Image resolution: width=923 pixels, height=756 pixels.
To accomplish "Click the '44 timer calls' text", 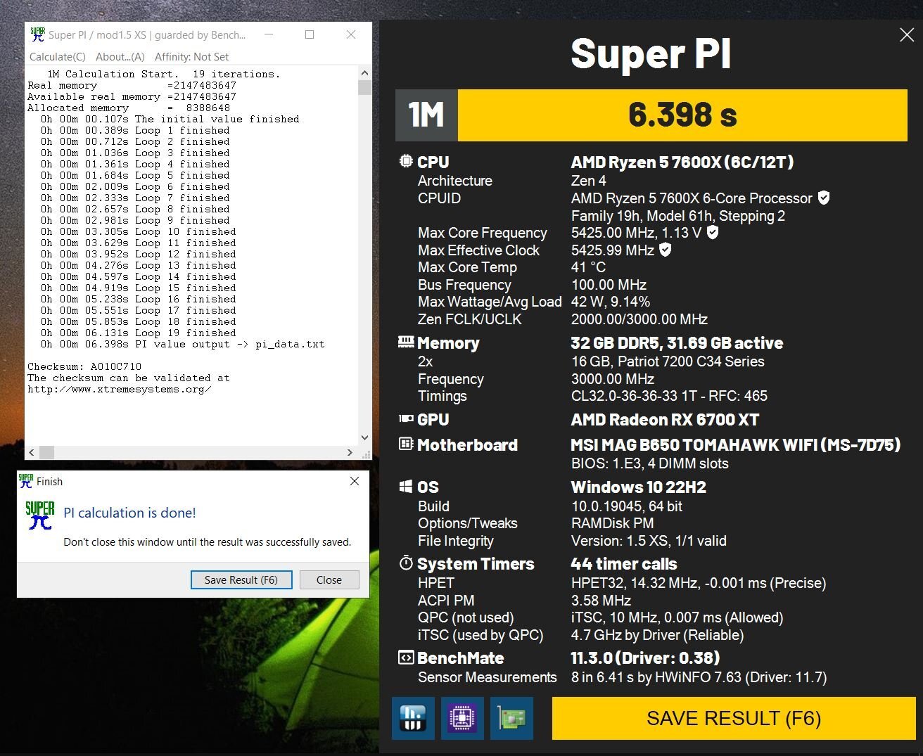I will point(623,564).
